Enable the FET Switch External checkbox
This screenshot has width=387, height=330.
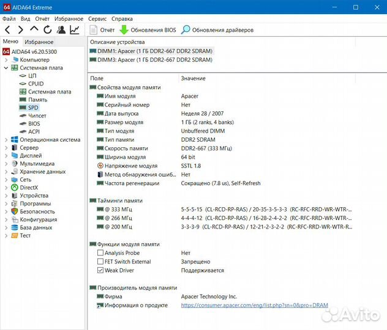click(x=100, y=262)
